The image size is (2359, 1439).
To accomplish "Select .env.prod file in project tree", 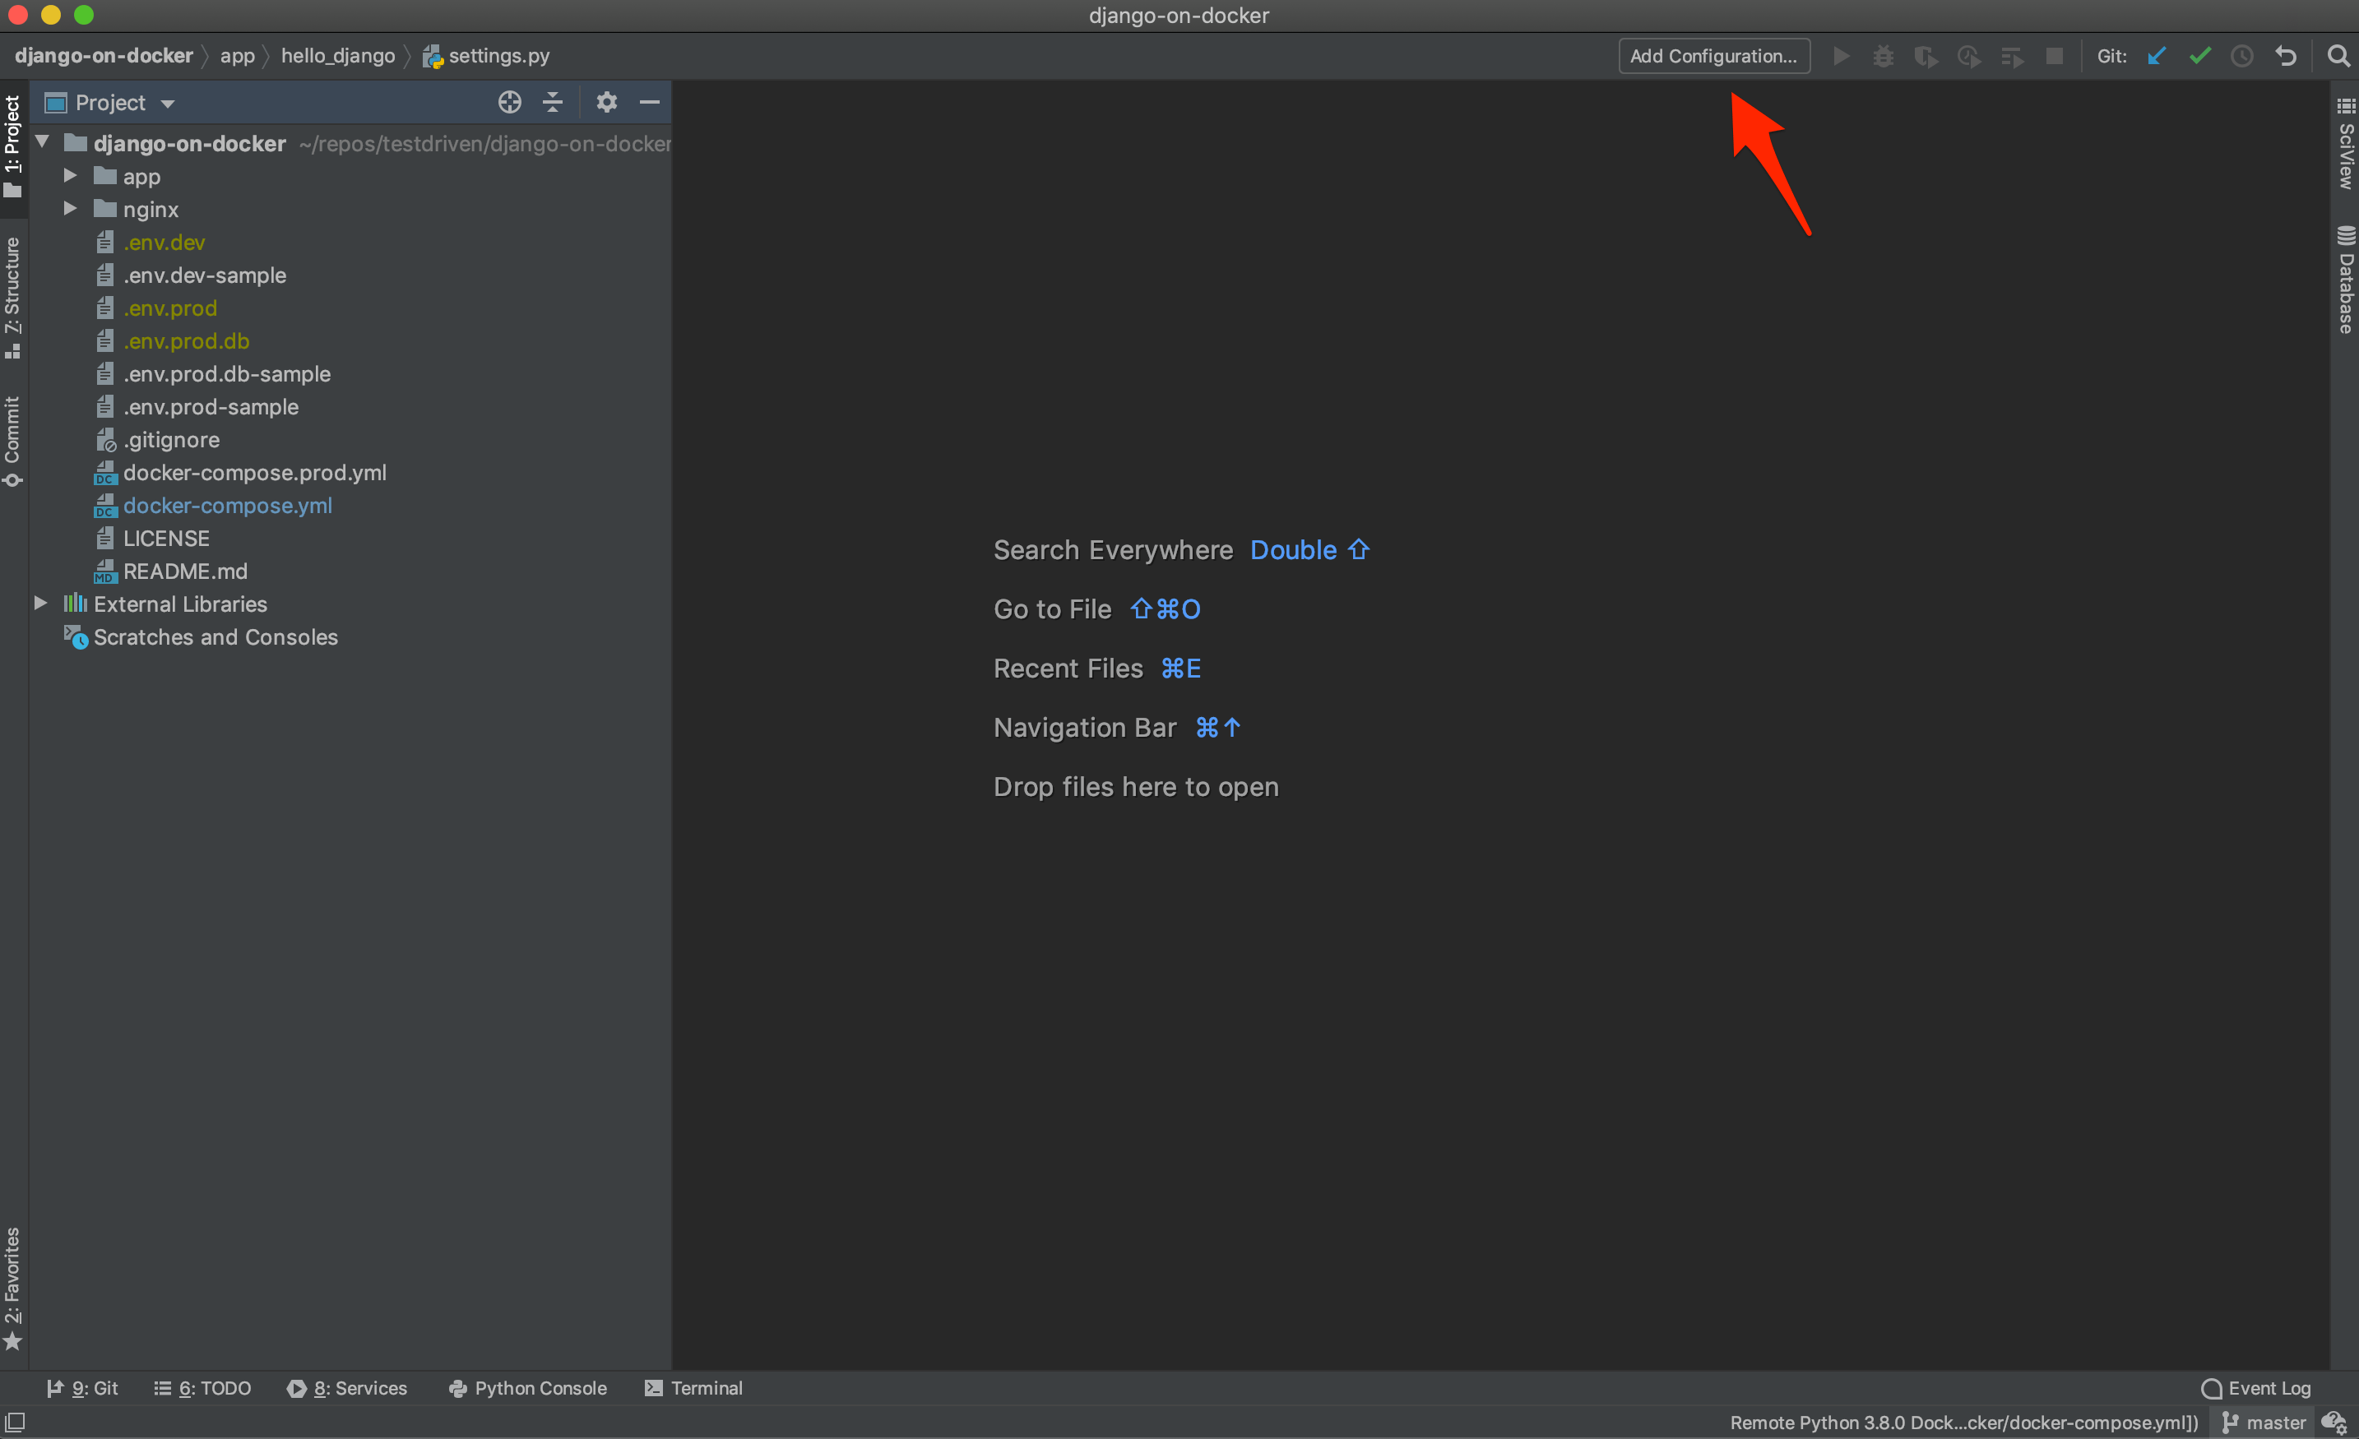I will [x=169, y=308].
